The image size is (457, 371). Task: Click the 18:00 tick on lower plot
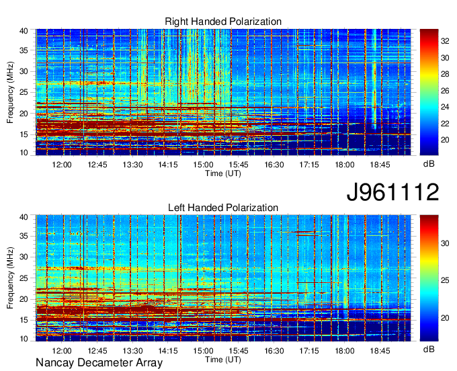tap(345, 351)
